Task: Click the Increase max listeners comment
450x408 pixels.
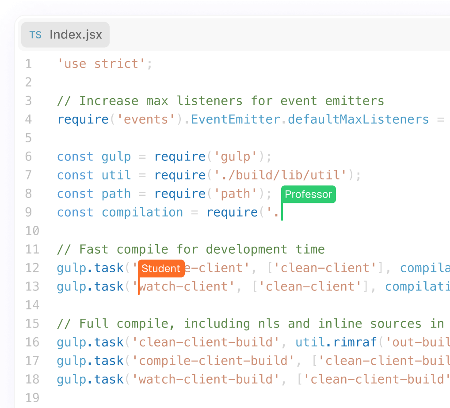Action: tap(220, 101)
